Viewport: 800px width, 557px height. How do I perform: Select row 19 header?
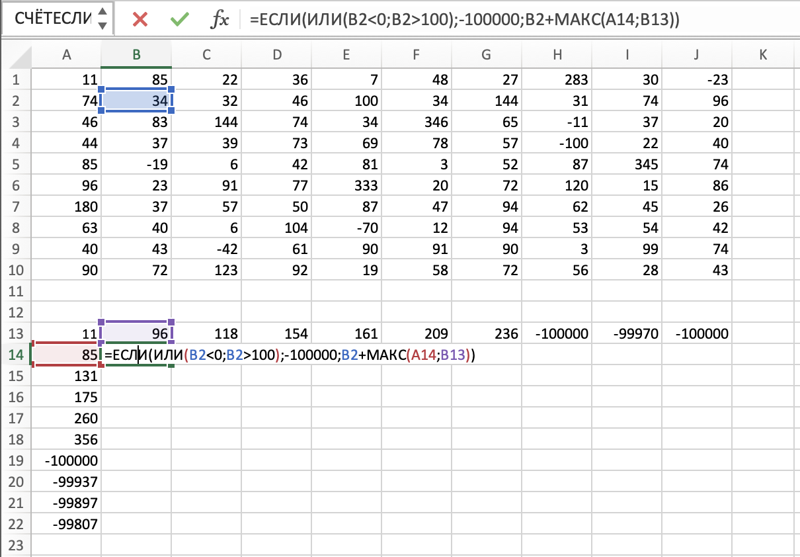pos(16,461)
